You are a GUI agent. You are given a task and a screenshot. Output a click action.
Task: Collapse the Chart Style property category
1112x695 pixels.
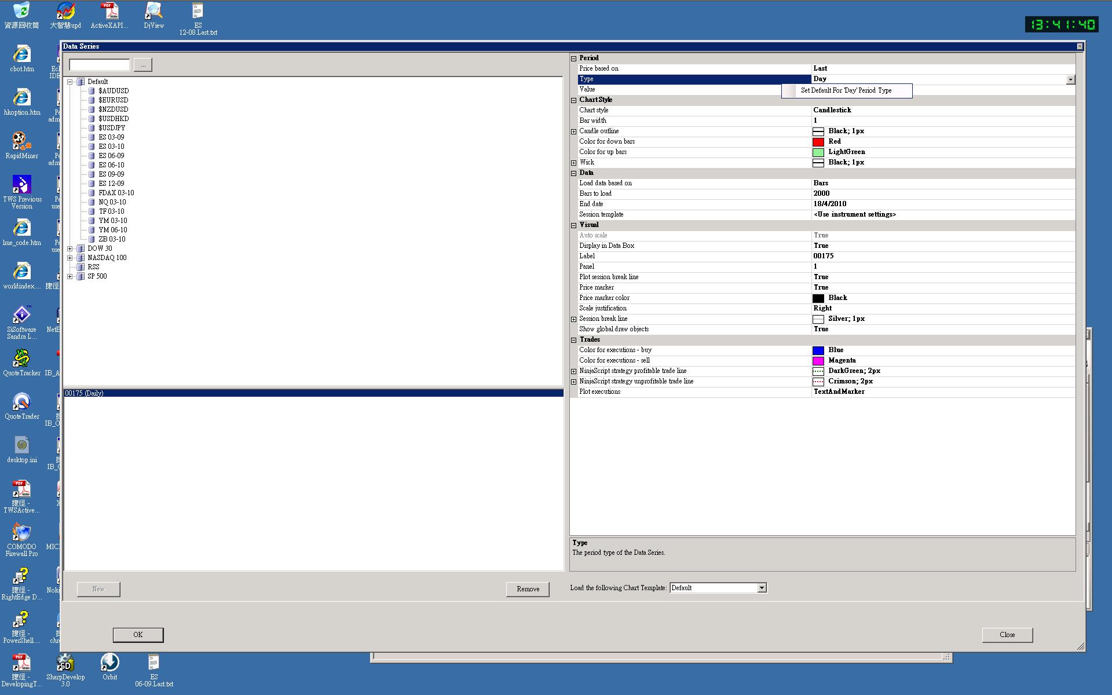pos(574,100)
